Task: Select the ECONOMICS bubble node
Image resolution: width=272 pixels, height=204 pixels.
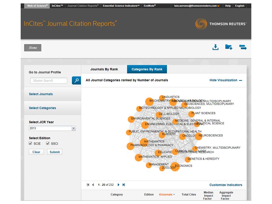Action: pyautogui.click(x=175, y=167)
